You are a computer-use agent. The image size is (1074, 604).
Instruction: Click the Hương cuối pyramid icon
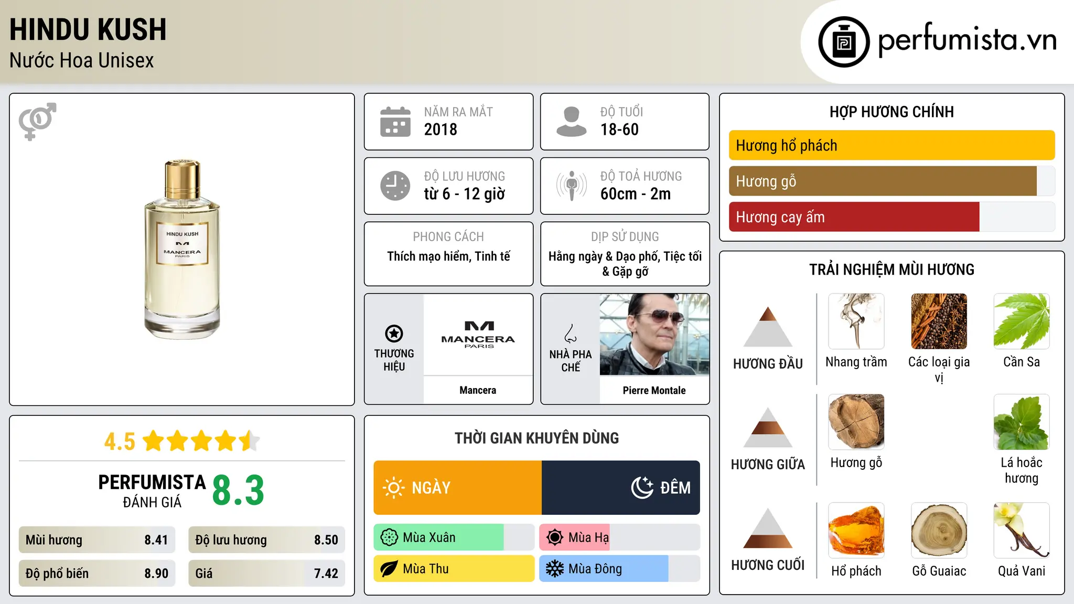point(768,528)
